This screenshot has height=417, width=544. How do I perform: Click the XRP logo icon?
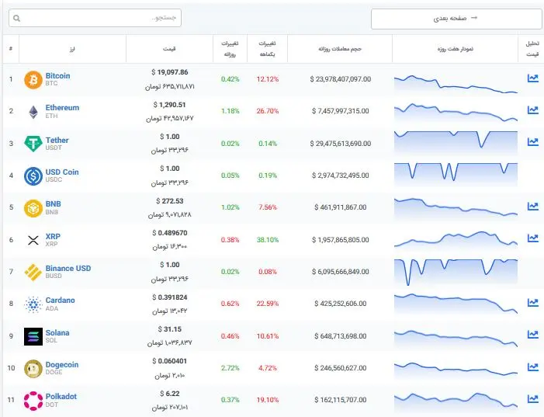[33, 240]
